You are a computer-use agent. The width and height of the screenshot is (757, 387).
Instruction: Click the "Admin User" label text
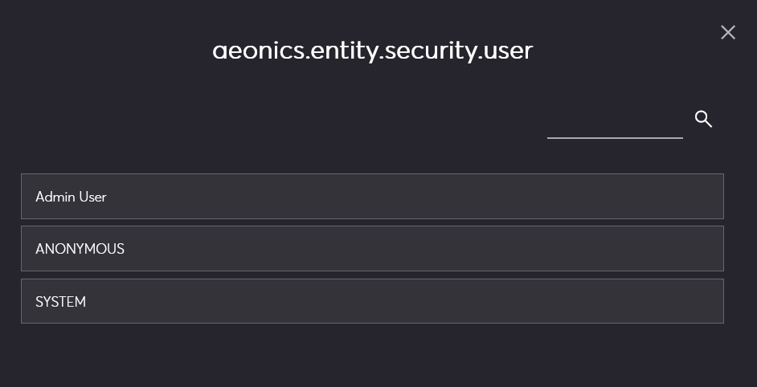pos(71,197)
